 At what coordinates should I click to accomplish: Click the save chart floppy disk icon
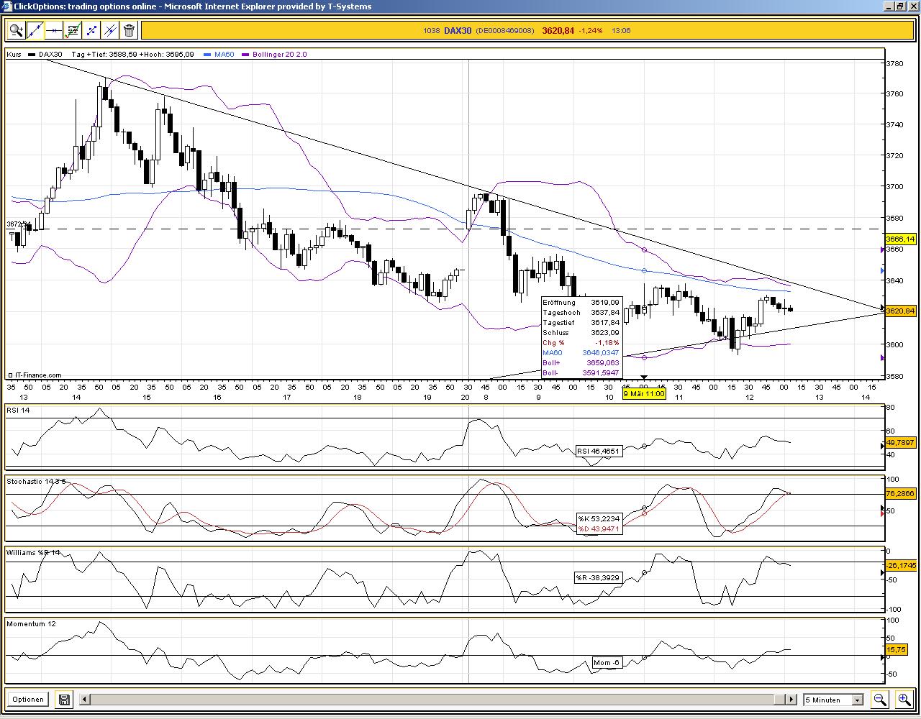(63, 699)
